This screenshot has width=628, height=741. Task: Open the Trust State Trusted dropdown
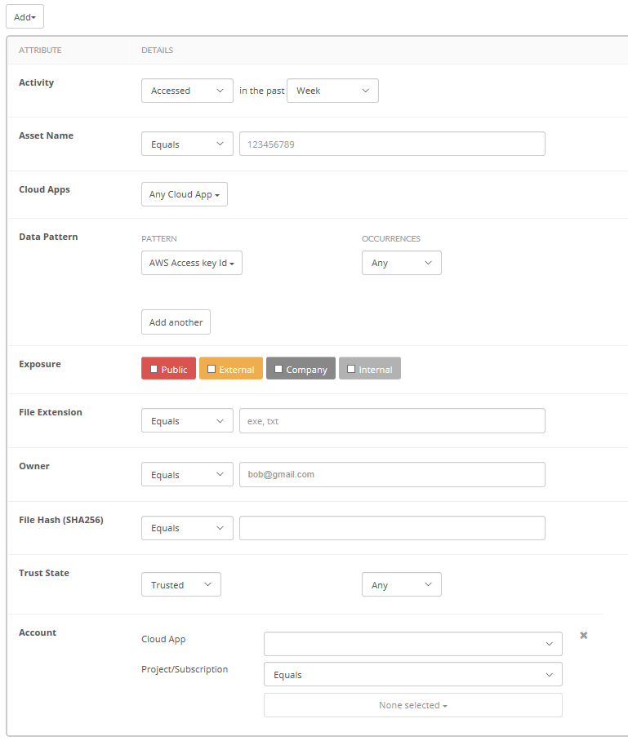pos(180,585)
